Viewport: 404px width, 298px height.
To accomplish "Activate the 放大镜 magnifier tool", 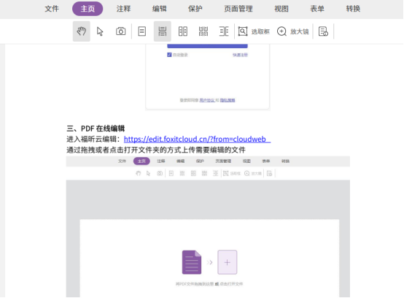I will coord(293,31).
